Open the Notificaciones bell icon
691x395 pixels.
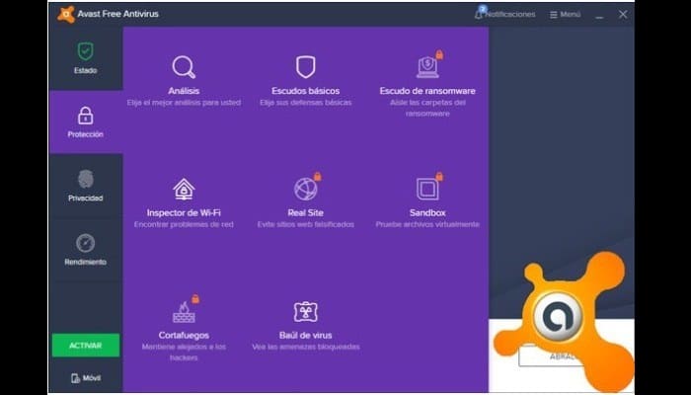[x=480, y=13]
